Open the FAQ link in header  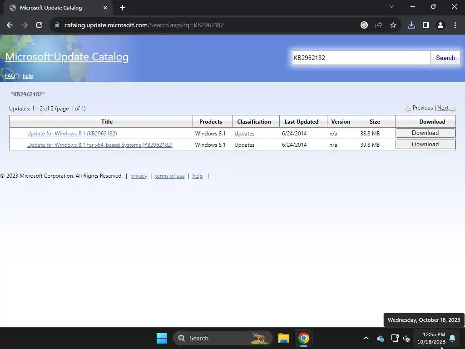pyautogui.click(x=10, y=76)
